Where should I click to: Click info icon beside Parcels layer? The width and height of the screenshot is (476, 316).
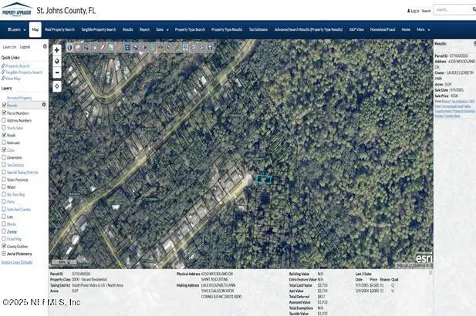pos(44,105)
